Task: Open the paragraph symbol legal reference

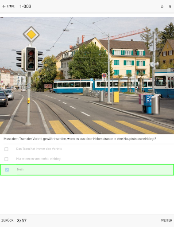Action: (x=170, y=7)
